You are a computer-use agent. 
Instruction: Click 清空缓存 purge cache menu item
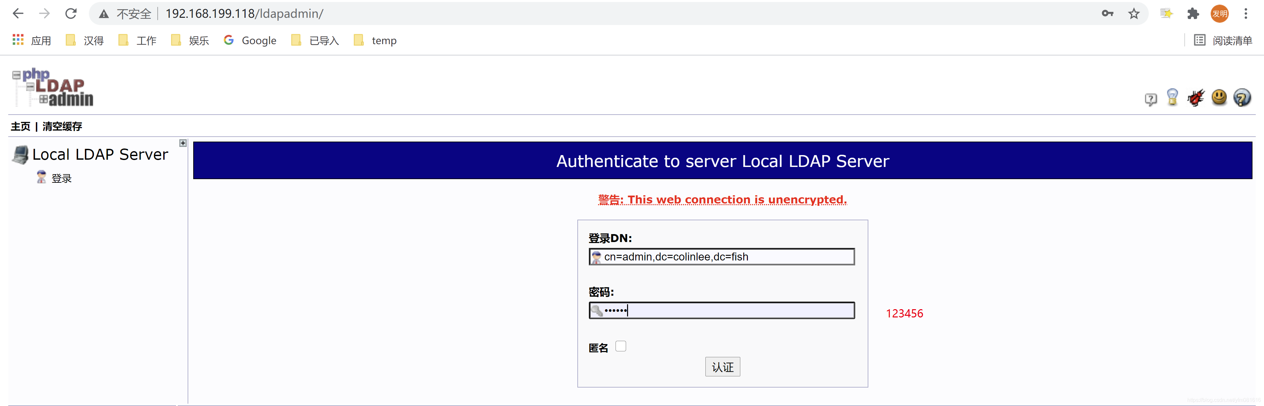point(62,126)
